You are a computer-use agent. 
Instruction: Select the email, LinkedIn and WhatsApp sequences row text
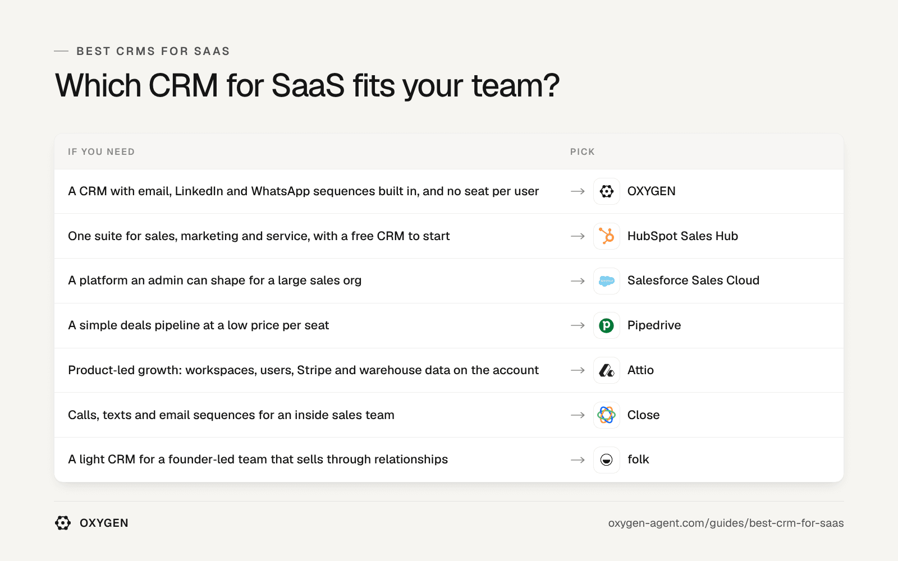tap(303, 191)
